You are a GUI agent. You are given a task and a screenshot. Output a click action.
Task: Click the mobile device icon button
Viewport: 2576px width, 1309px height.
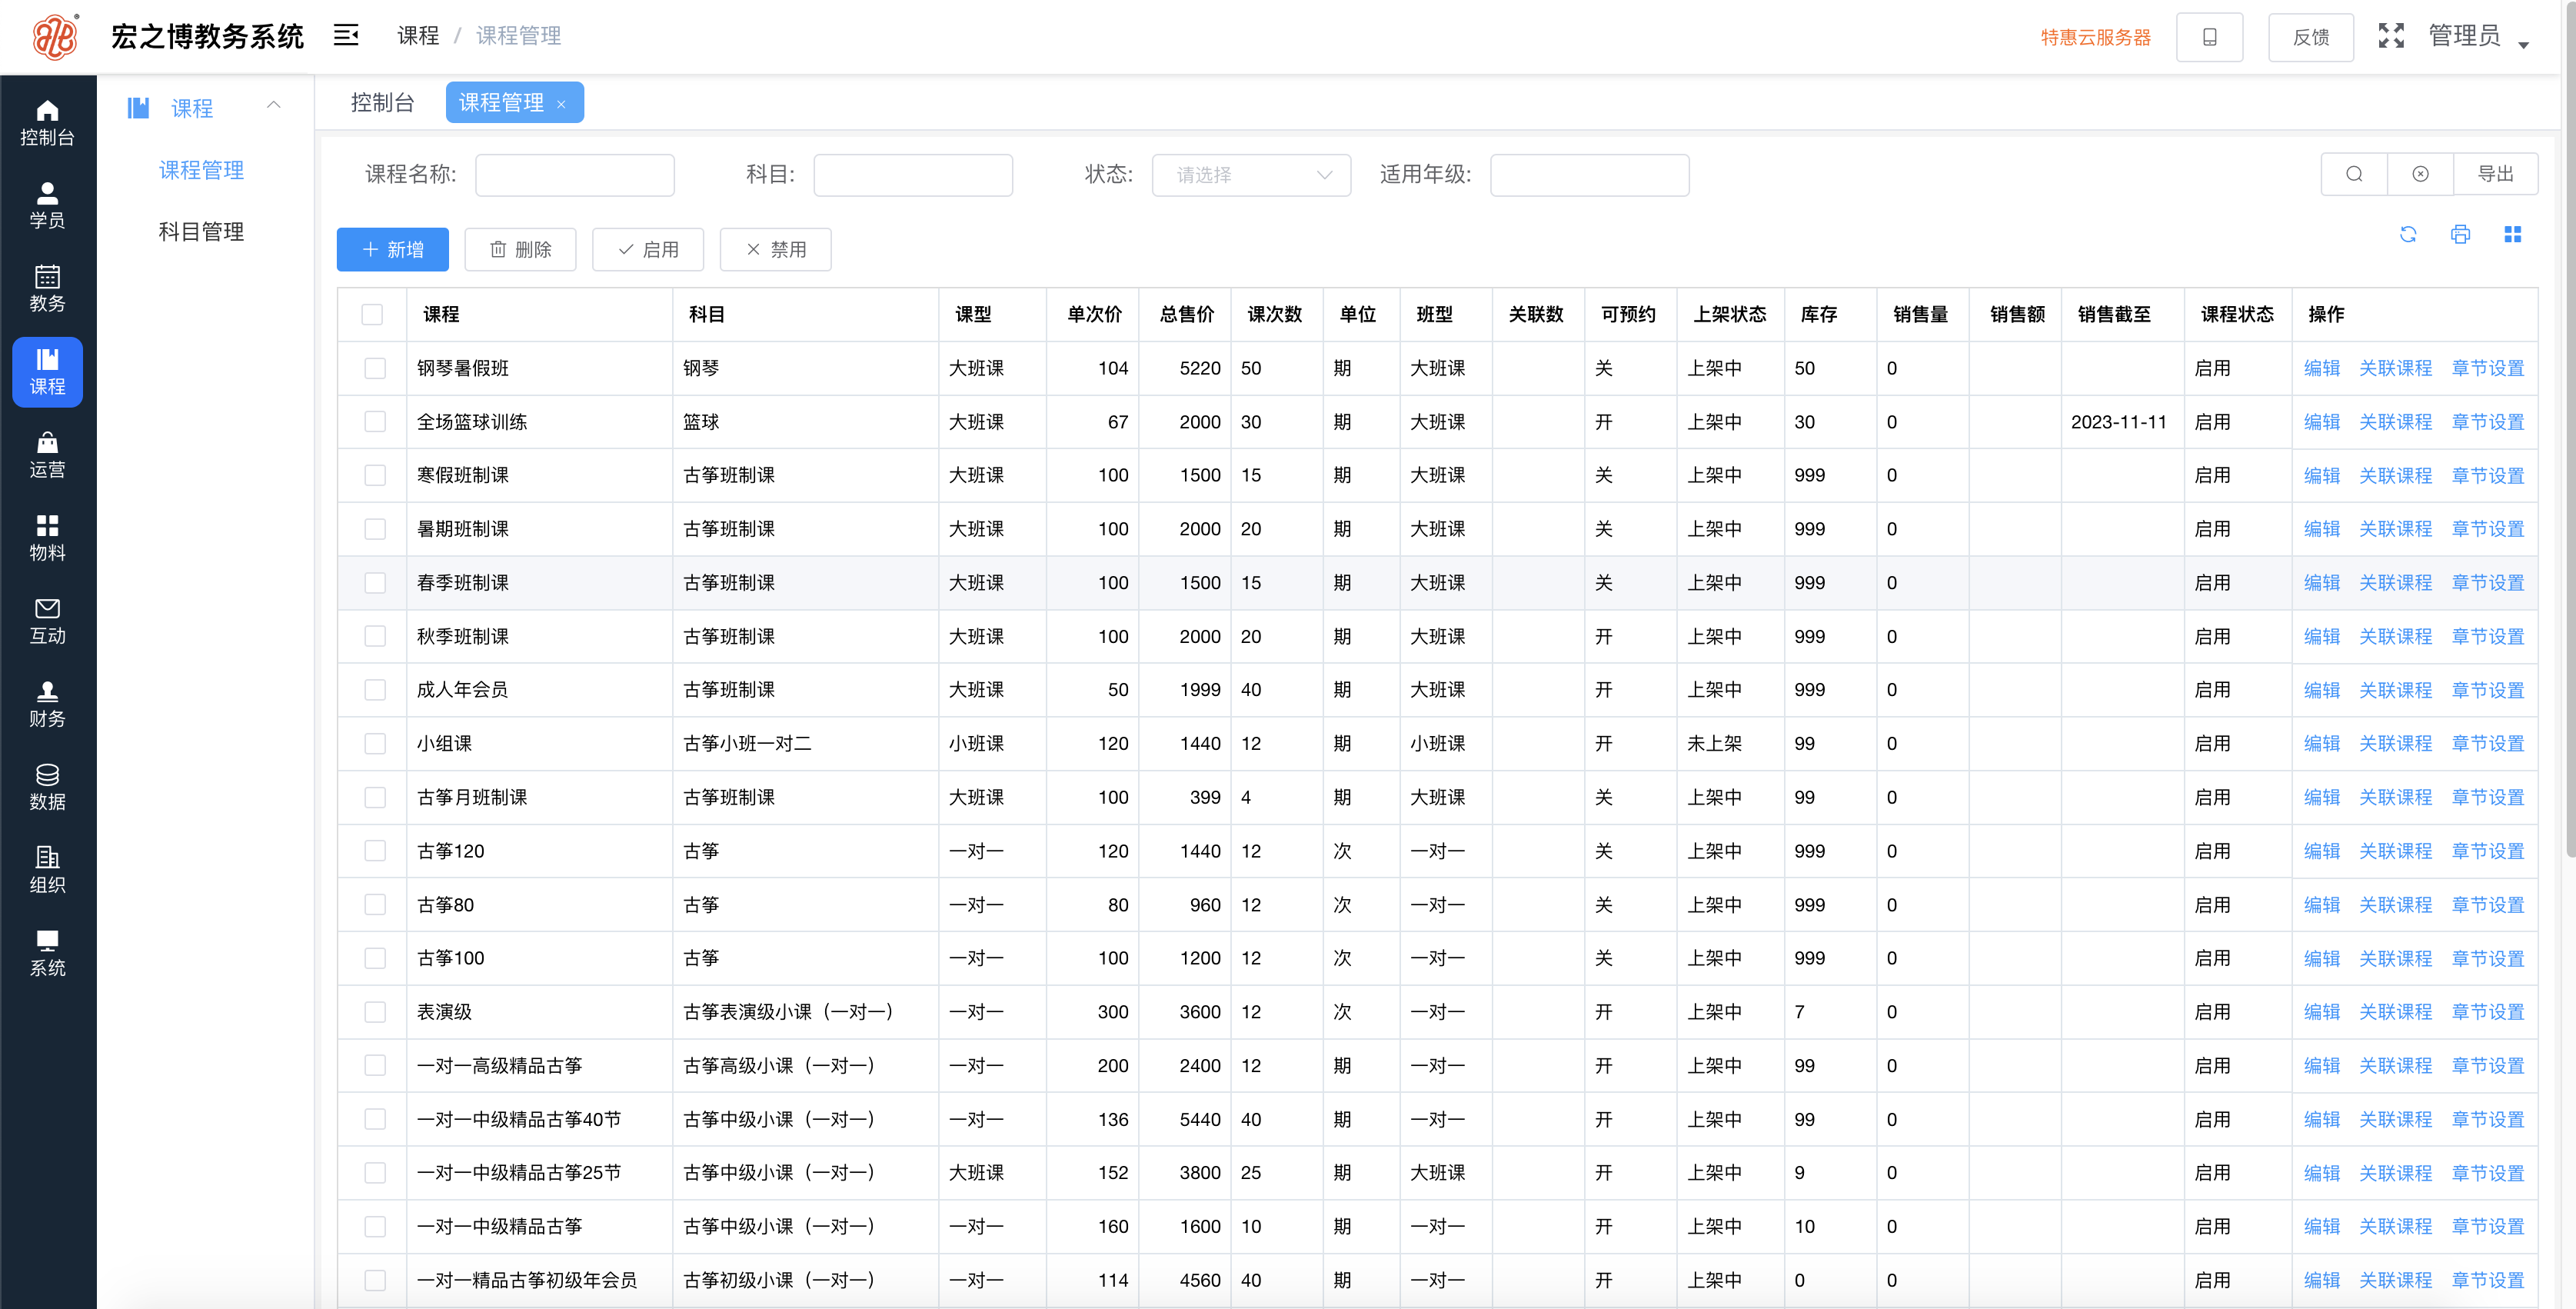(2209, 37)
